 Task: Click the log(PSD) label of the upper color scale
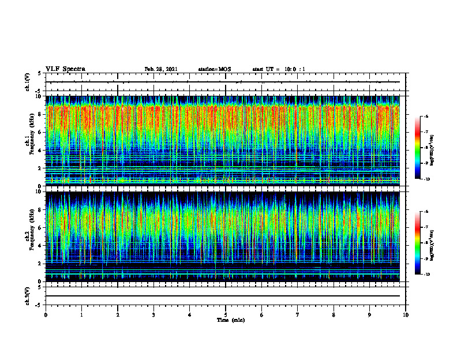coord(432,151)
